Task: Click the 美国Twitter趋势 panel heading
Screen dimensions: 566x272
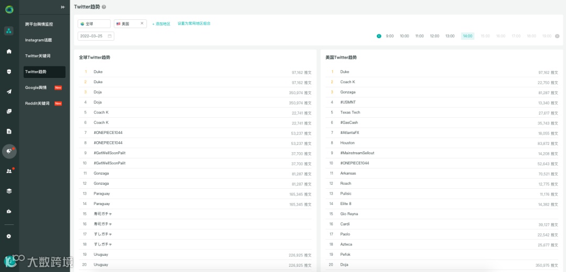Action: coord(341,58)
